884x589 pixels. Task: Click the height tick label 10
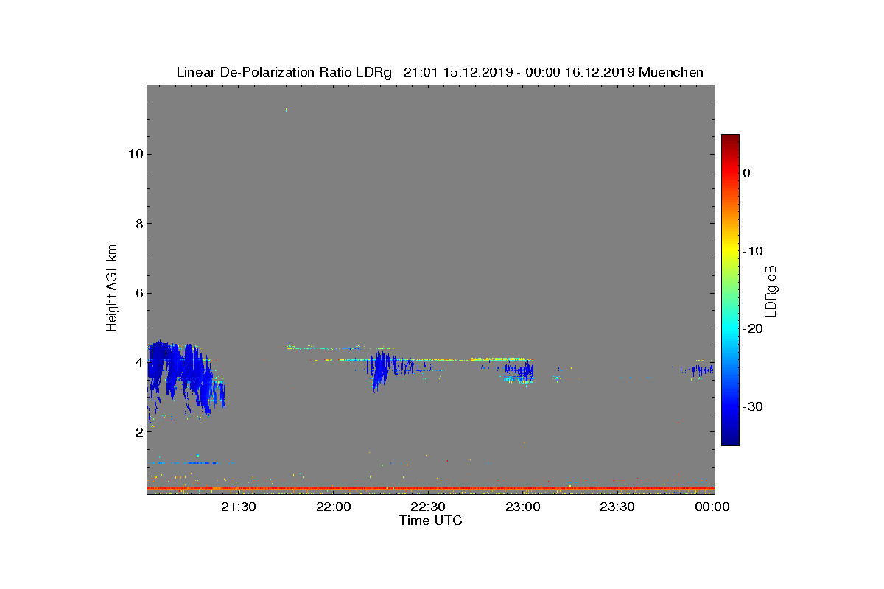(x=135, y=154)
